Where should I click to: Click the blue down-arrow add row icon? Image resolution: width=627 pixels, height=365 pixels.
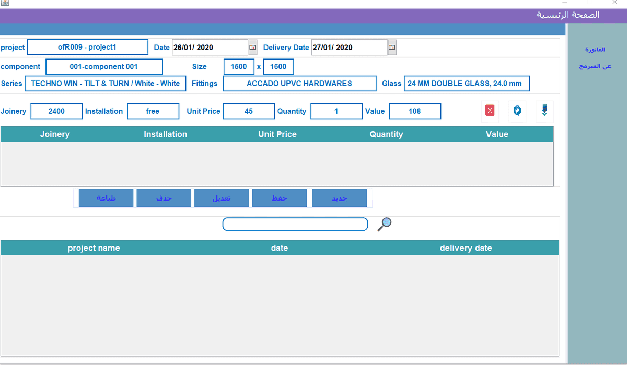544,111
